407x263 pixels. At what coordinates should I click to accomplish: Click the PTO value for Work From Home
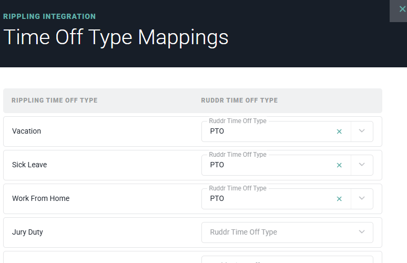[217, 199]
